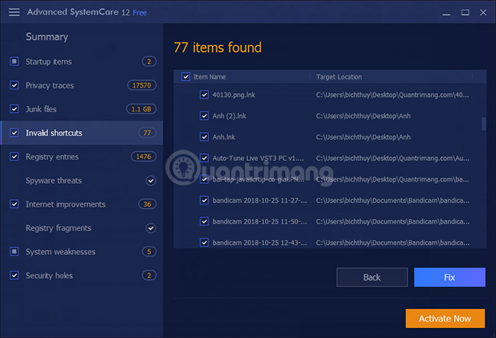Uncheck the Privacy traces checkbox

coord(14,85)
